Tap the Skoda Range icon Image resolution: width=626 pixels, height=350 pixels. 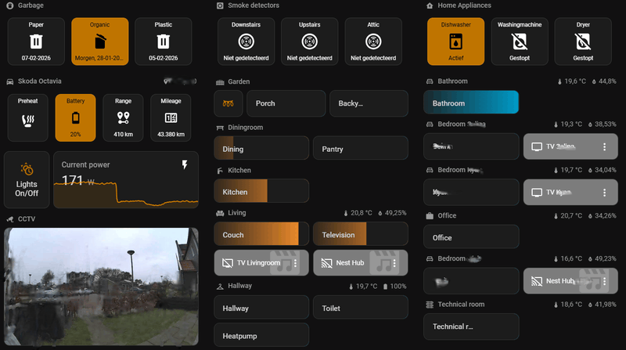click(123, 118)
